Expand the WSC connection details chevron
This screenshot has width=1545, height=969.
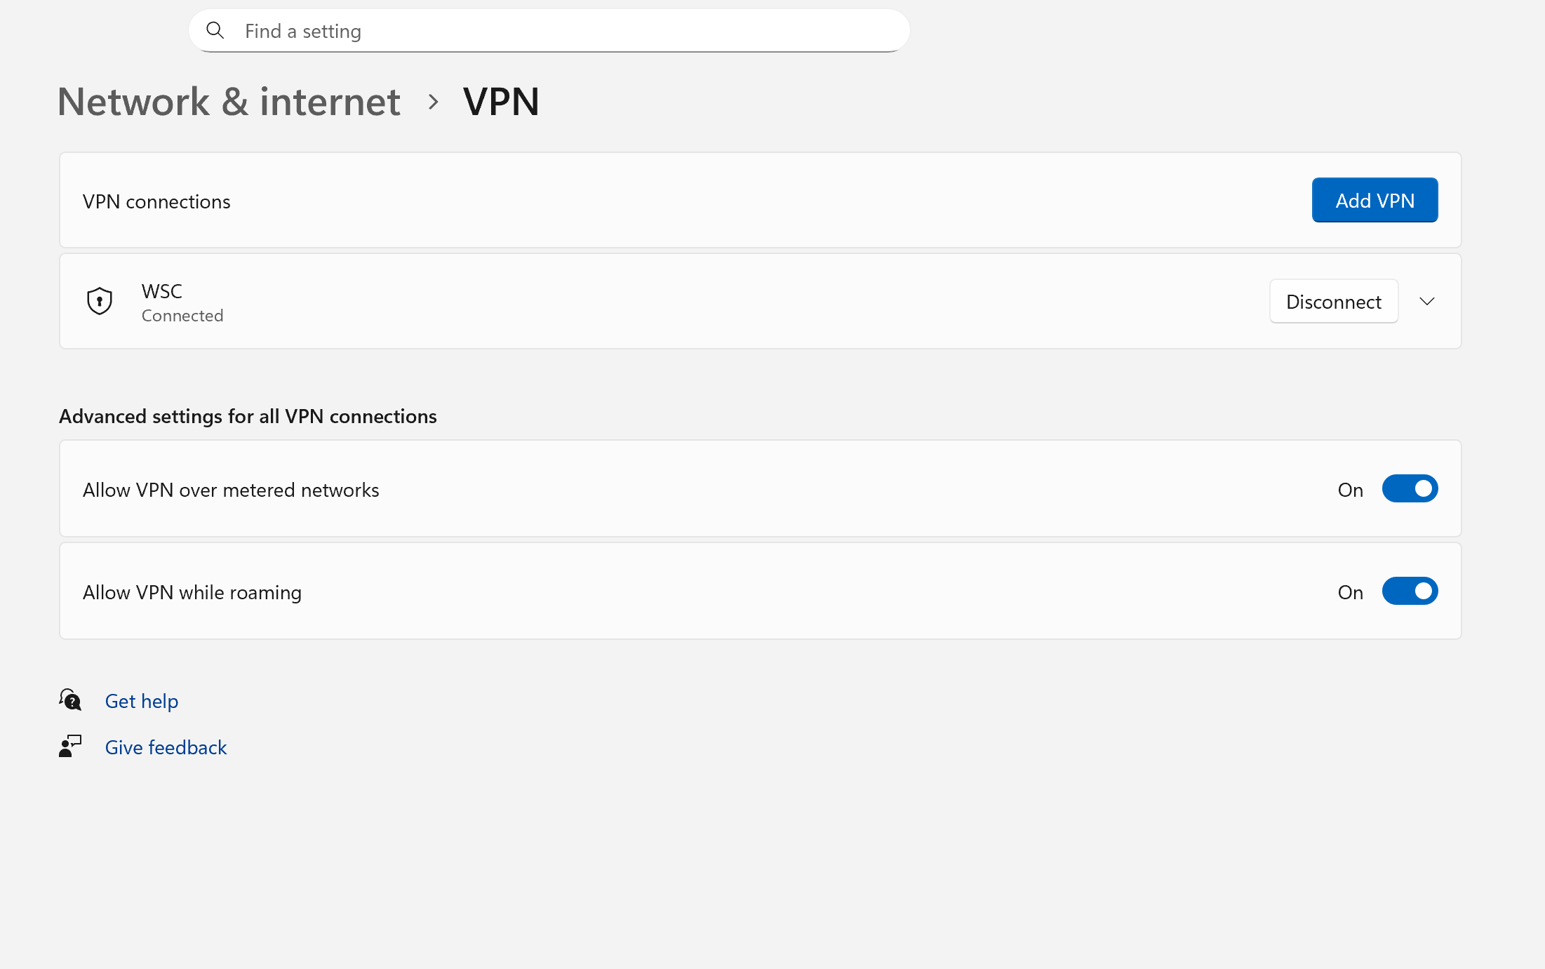1426,302
